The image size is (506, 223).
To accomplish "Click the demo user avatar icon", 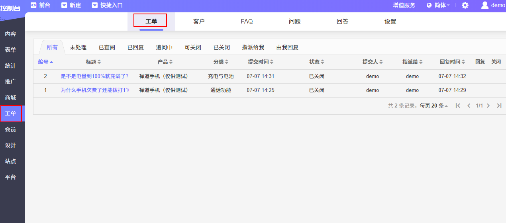I will (x=484, y=5).
